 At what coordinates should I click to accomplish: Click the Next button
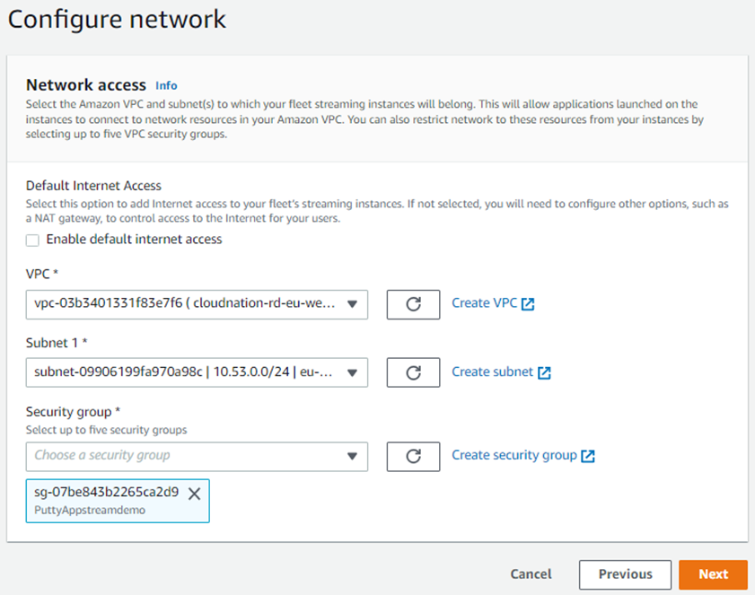tap(713, 574)
